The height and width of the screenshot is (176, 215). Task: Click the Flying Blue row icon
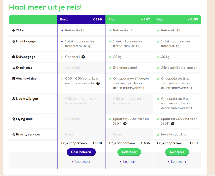click(14, 119)
